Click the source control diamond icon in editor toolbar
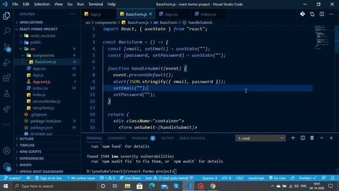The image size is (339, 191). point(302,14)
